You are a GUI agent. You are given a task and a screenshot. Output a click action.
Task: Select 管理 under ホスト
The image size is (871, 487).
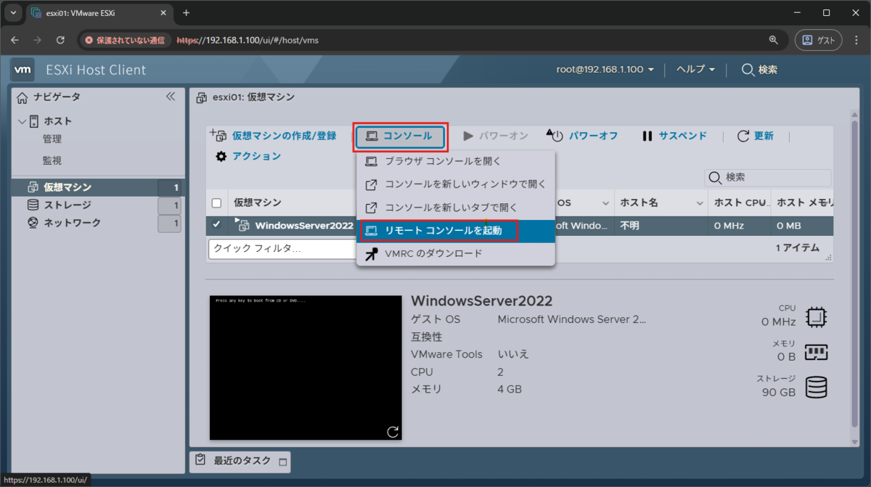coord(52,139)
